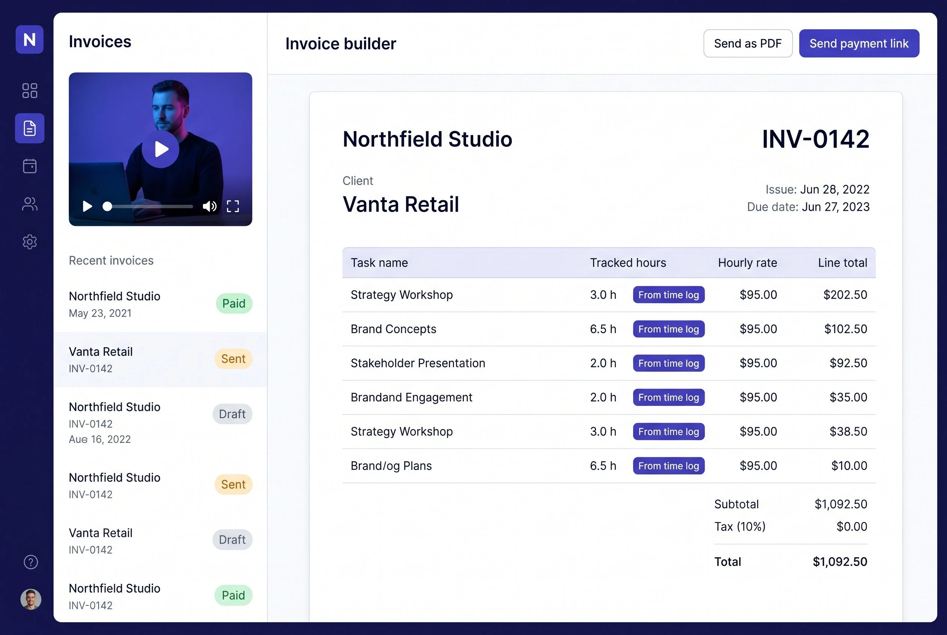
Task: Click small play button in video controls
Action: coord(87,206)
